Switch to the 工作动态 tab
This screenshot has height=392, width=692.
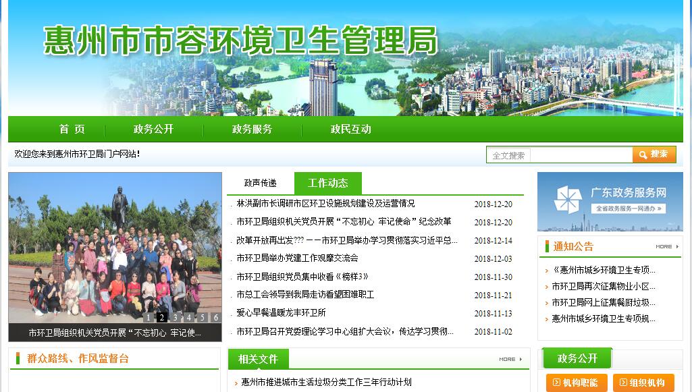pos(328,183)
